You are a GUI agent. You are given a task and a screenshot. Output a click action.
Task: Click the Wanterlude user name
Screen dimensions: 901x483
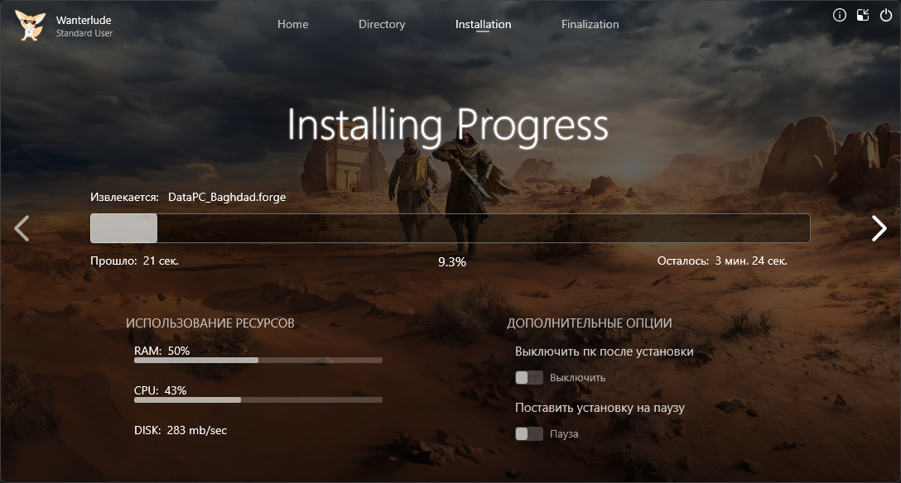(84, 19)
